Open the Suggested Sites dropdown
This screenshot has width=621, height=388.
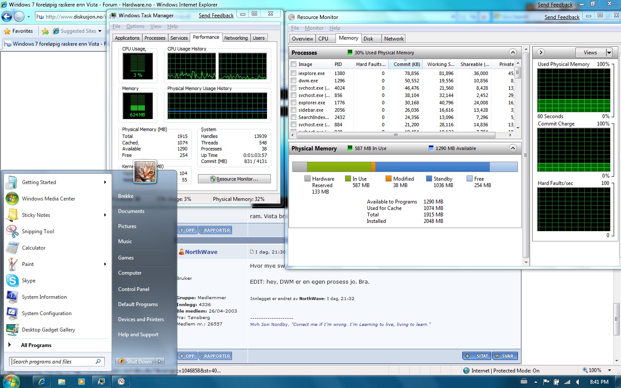click(100, 31)
